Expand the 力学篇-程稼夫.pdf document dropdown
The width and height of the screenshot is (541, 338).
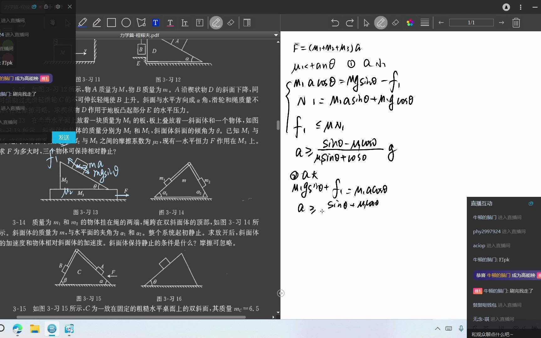(276, 35)
